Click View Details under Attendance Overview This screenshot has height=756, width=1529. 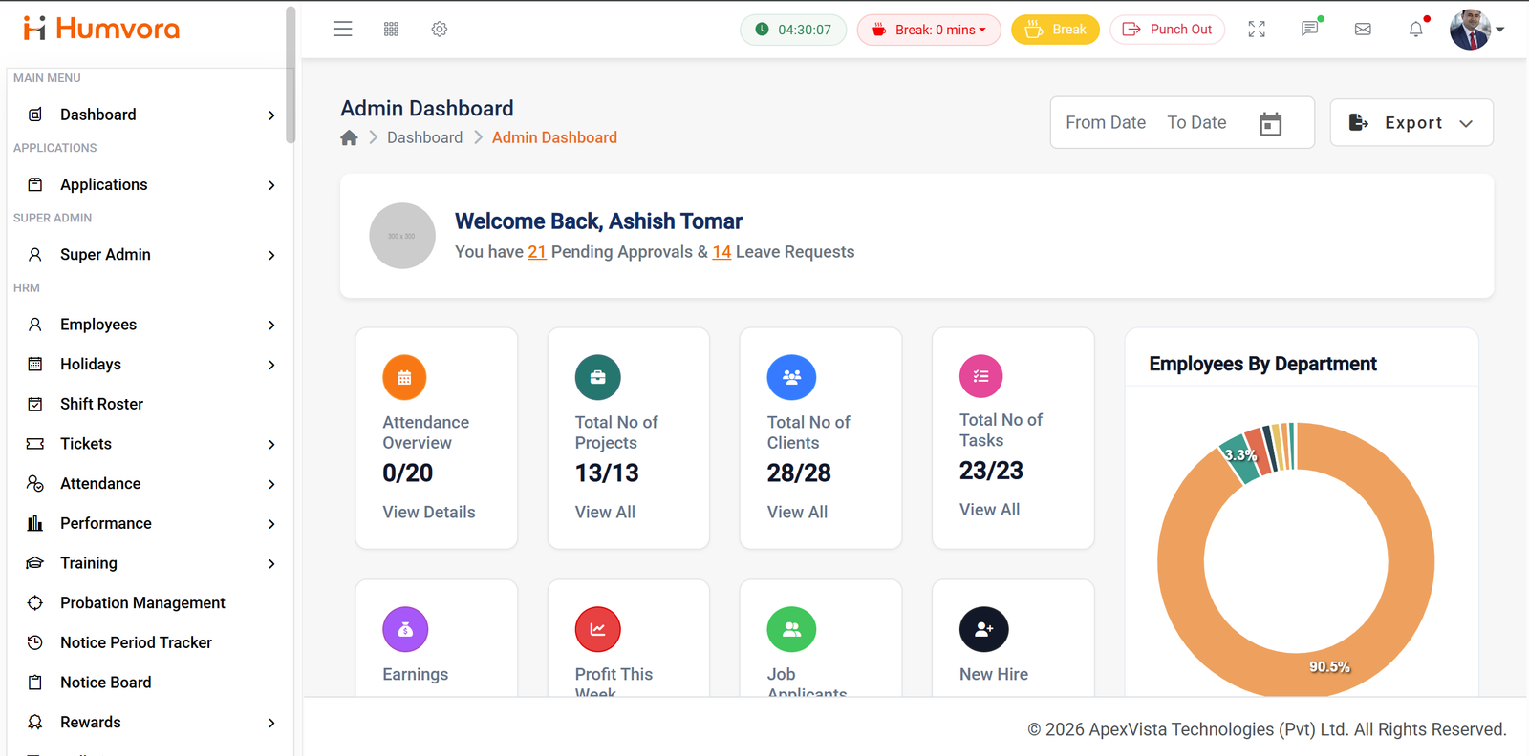(x=429, y=512)
